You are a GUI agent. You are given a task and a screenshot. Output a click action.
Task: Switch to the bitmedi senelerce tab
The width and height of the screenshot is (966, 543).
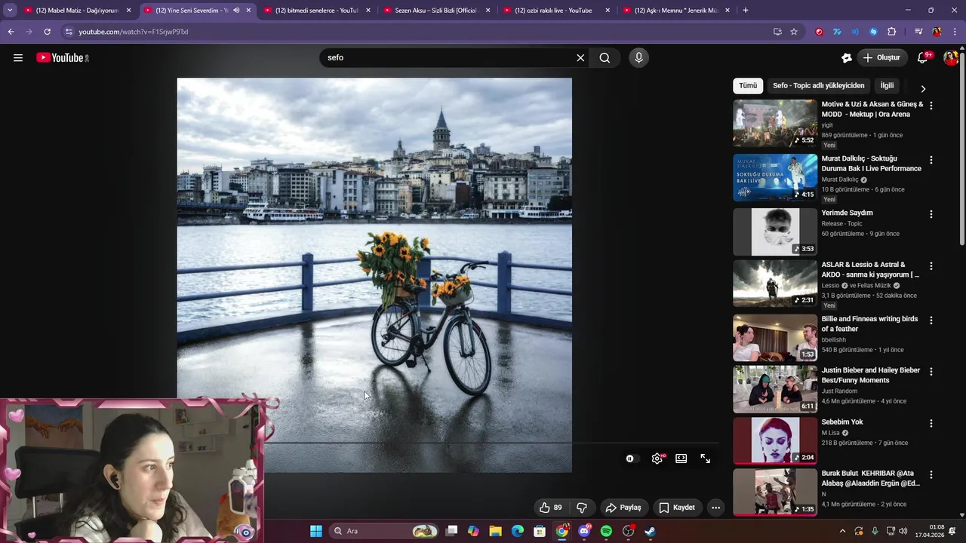(317, 11)
